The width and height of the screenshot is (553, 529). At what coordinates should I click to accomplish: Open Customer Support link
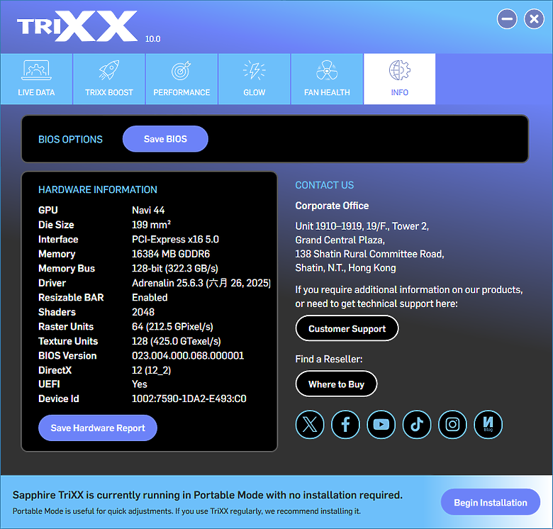pyautogui.click(x=347, y=328)
